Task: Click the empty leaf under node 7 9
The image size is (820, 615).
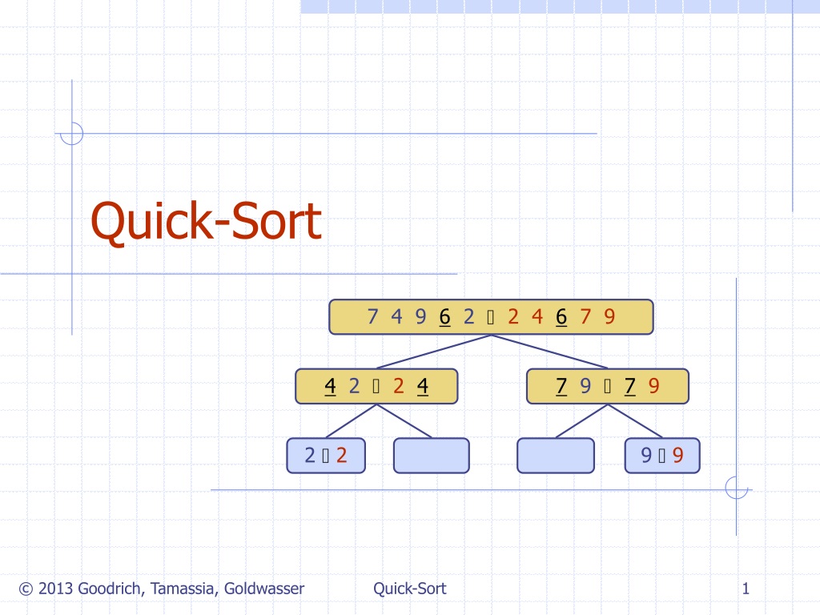Action: [556, 456]
